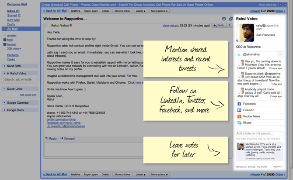Click the Twitter bird icon in sidebar
The width and height of the screenshot is (293, 180).
tap(239, 54)
